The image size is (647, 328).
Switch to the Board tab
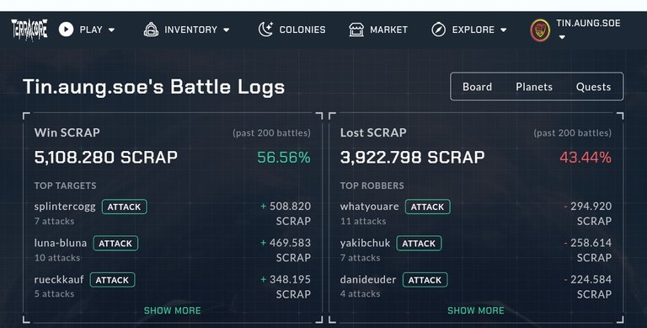coord(477,87)
